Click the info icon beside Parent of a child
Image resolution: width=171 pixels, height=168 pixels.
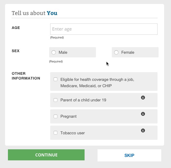pyautogui.click(x=143, y=98)
